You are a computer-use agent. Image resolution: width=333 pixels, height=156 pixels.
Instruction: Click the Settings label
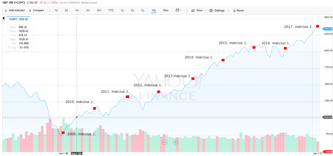pyautogui.click(x=220, y=11)
